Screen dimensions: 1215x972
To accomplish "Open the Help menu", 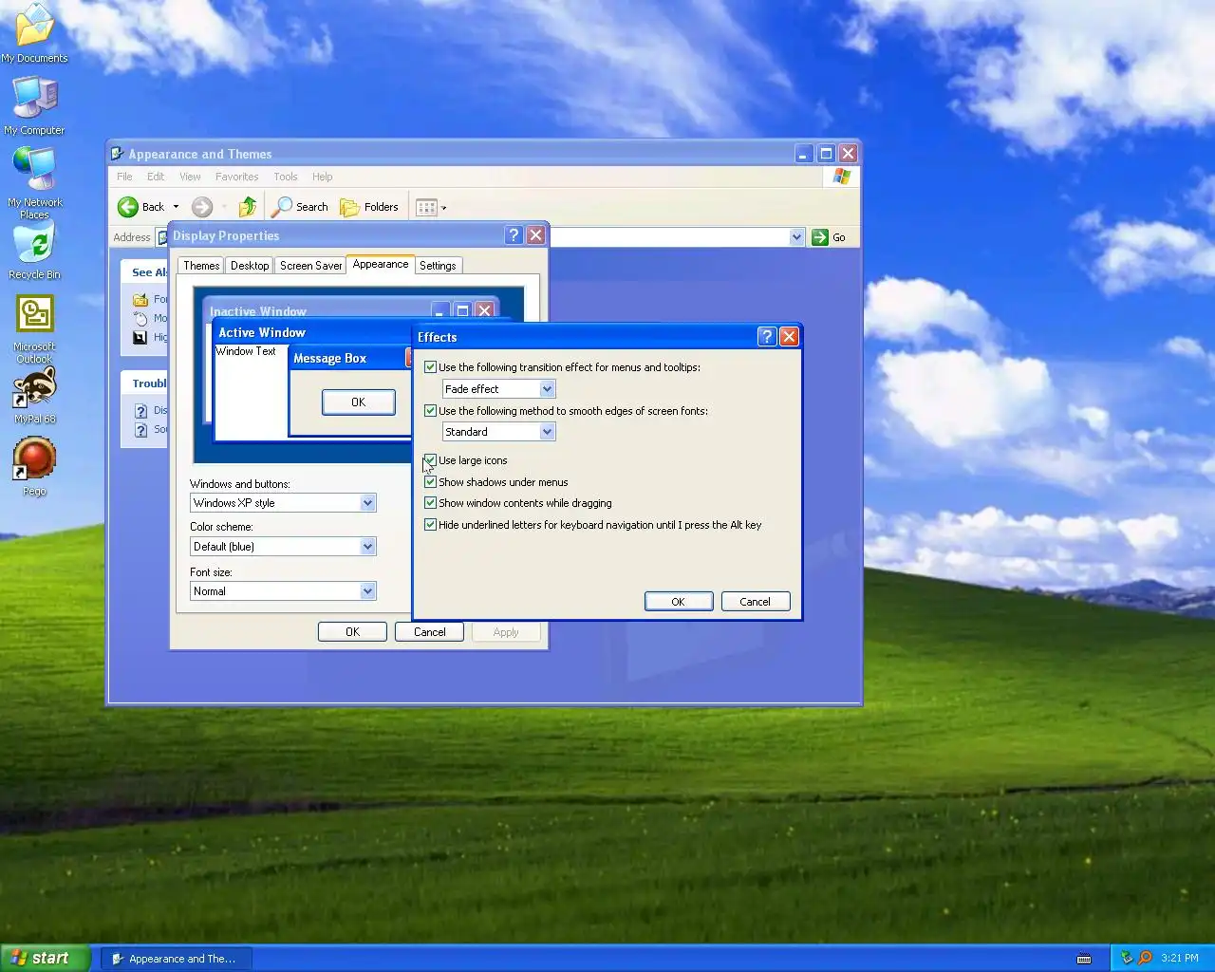I will pyautogui.click(x=323, y=177).
